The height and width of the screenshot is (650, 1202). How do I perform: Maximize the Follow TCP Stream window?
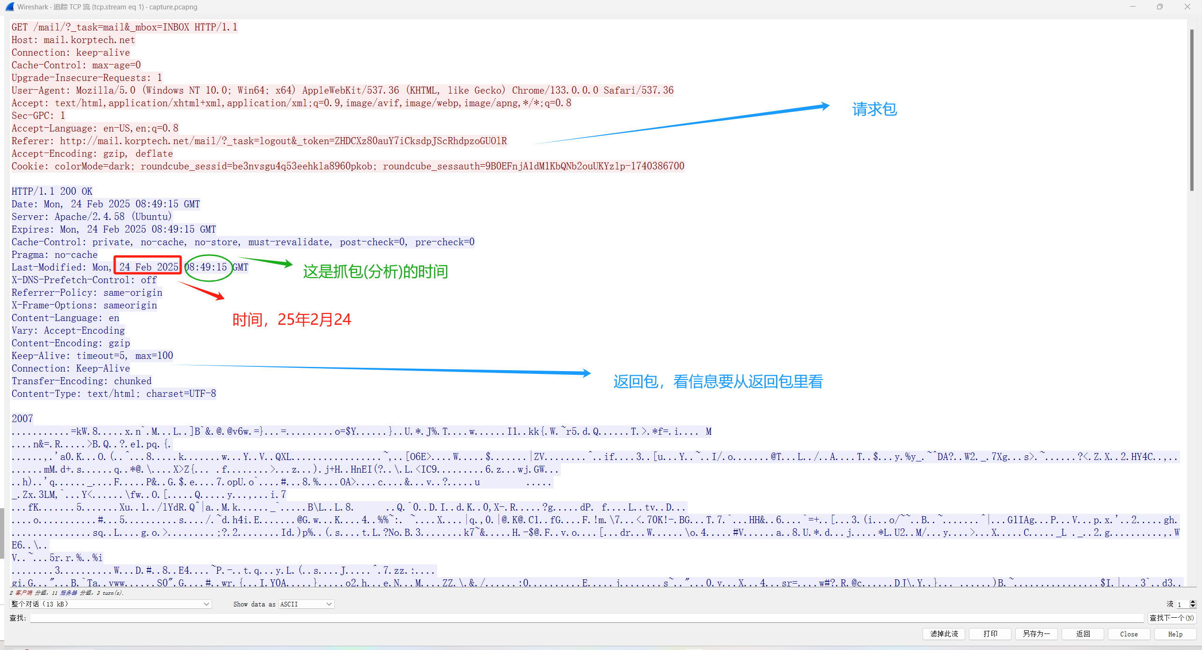[1159, 7]
